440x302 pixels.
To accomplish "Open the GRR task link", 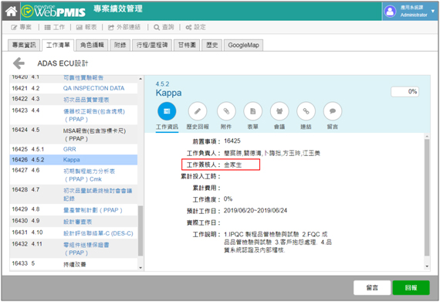I will pos(69,149).
